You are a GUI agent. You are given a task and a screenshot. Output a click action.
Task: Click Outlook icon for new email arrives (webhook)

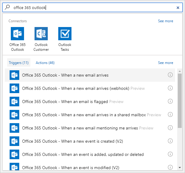point(14,88)
